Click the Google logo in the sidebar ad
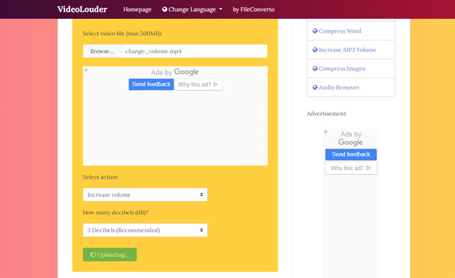The width and height of the screenshot is (455, 278). coord(351,142)
